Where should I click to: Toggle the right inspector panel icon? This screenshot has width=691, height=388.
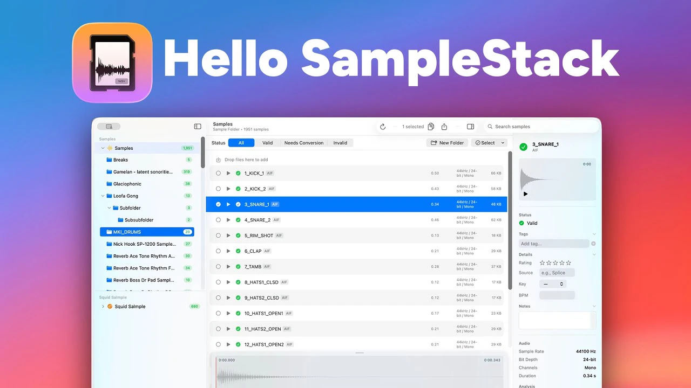[470, 127]
